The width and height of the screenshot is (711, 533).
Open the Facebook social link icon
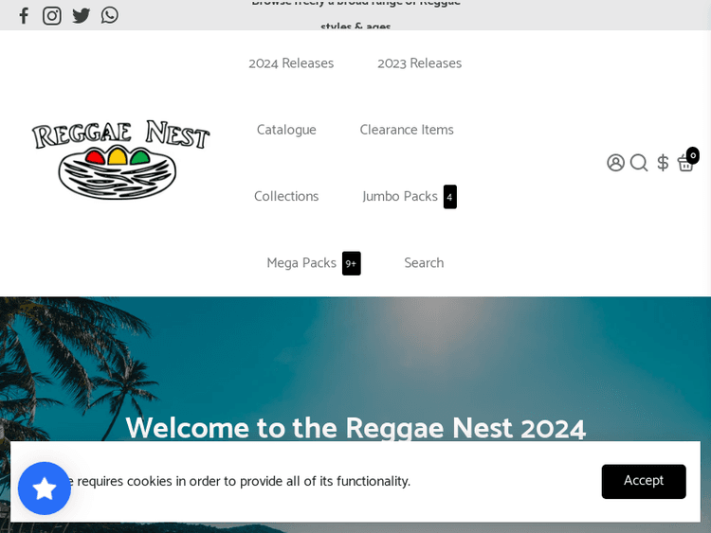click(x=24, y=15)
